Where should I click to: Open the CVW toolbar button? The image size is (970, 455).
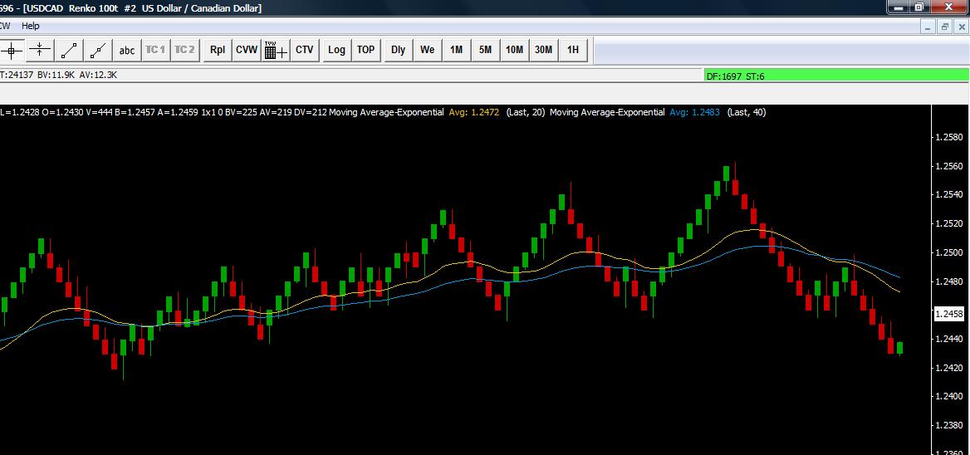[247, 50]
